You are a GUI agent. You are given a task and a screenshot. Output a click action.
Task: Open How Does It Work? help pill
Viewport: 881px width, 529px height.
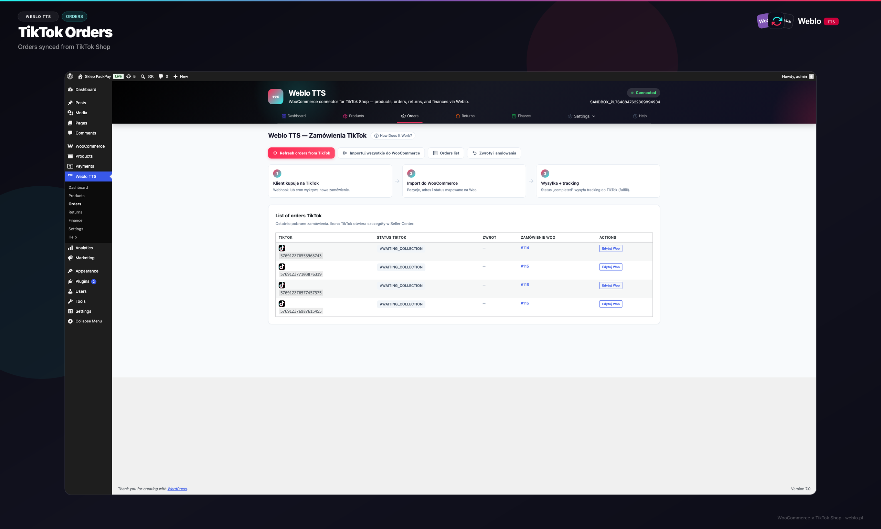tap(393, 135)
